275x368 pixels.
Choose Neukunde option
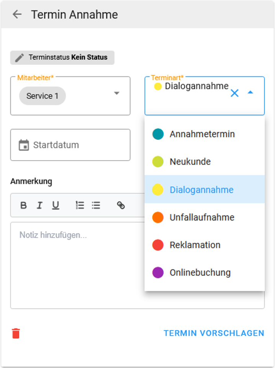click(x=205, y=161)
